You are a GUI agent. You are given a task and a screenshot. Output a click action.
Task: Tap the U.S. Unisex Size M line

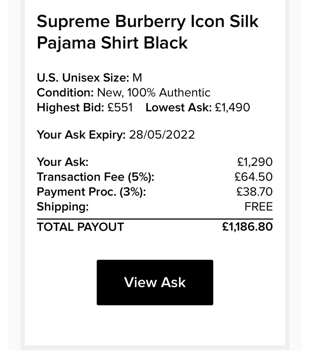(89, 78)
